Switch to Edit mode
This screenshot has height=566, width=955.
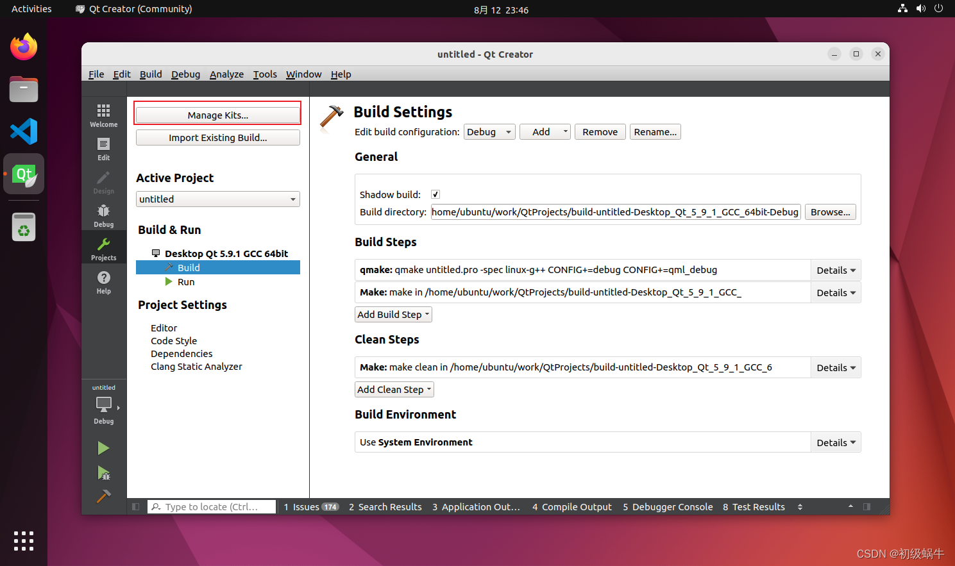tap(103, 149)
